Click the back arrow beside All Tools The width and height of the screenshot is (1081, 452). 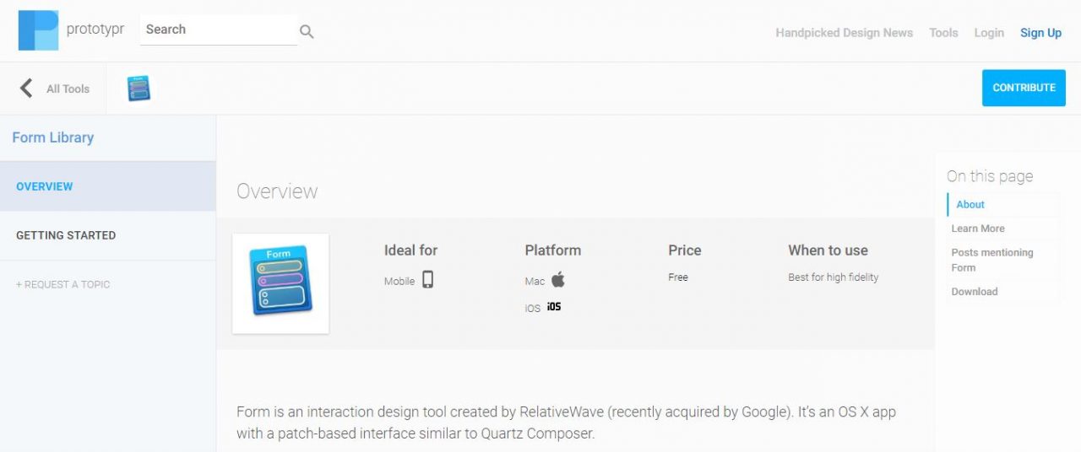pos(26,88)
